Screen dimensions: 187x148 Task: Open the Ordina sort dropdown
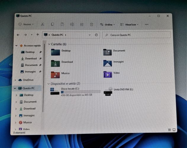click(107, 25)
